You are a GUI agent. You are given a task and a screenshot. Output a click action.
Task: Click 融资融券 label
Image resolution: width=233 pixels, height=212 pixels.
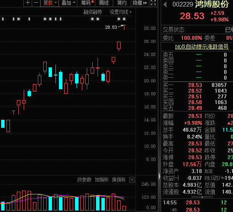(x=93, y=12)
